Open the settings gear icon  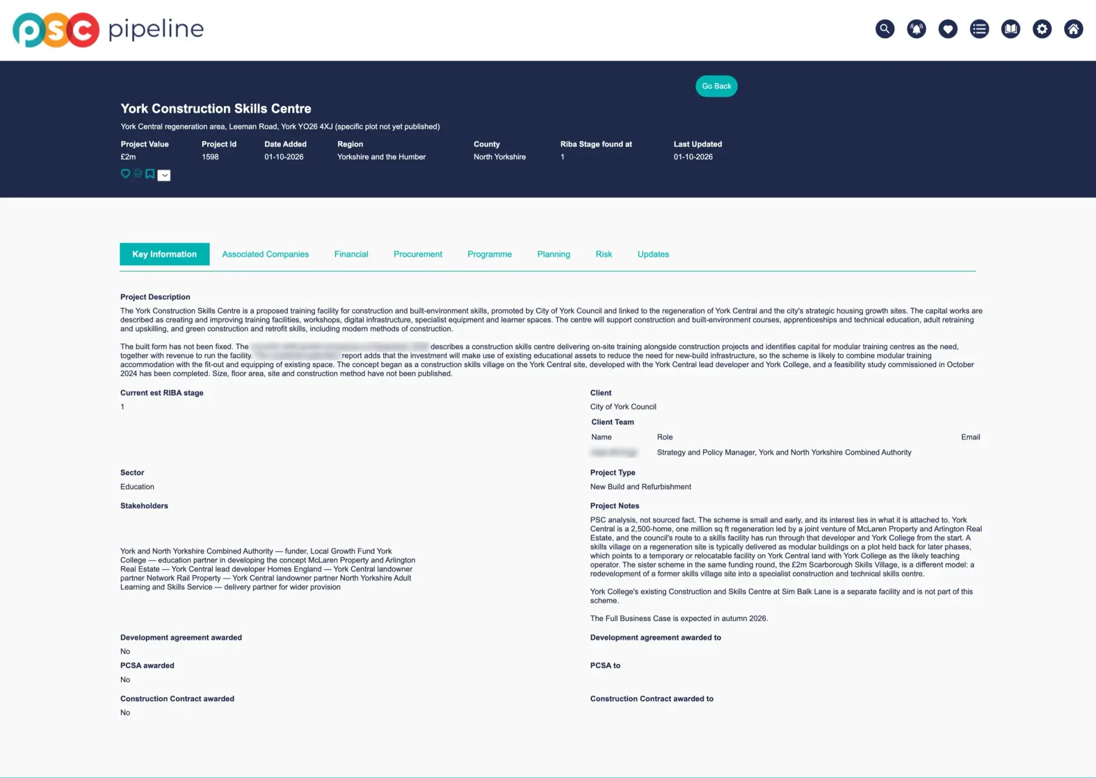tap(1042, 29)
